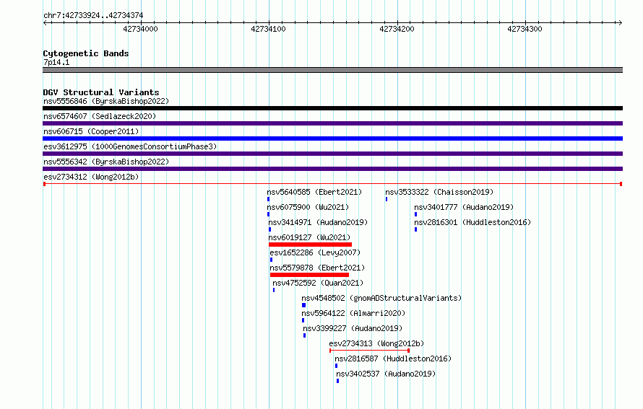Screen dimensions: 643x409
Task: Click the ruler's left arrow end
Action: [x=45, y=23]
